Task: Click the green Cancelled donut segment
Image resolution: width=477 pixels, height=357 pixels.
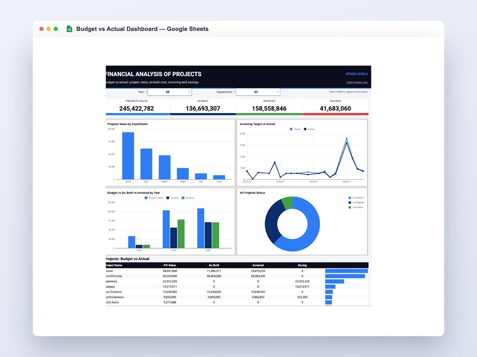Action: (x=288, y=203)
